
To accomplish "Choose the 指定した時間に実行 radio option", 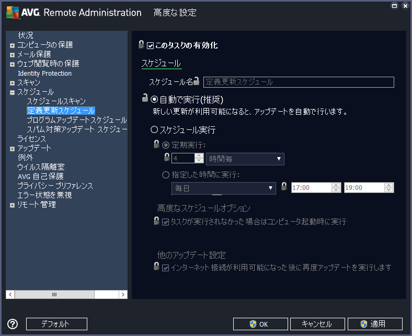I will tap(166, 175).
